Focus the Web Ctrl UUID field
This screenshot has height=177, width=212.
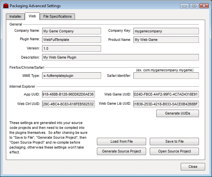click(x=68, y=104)
